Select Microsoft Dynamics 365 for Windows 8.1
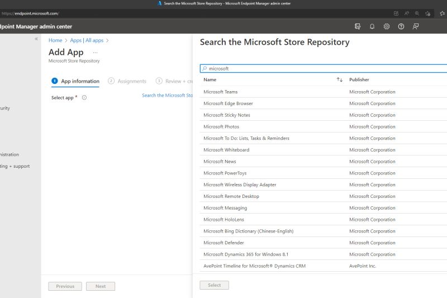447x298 pixels. (x=324, y=254)
